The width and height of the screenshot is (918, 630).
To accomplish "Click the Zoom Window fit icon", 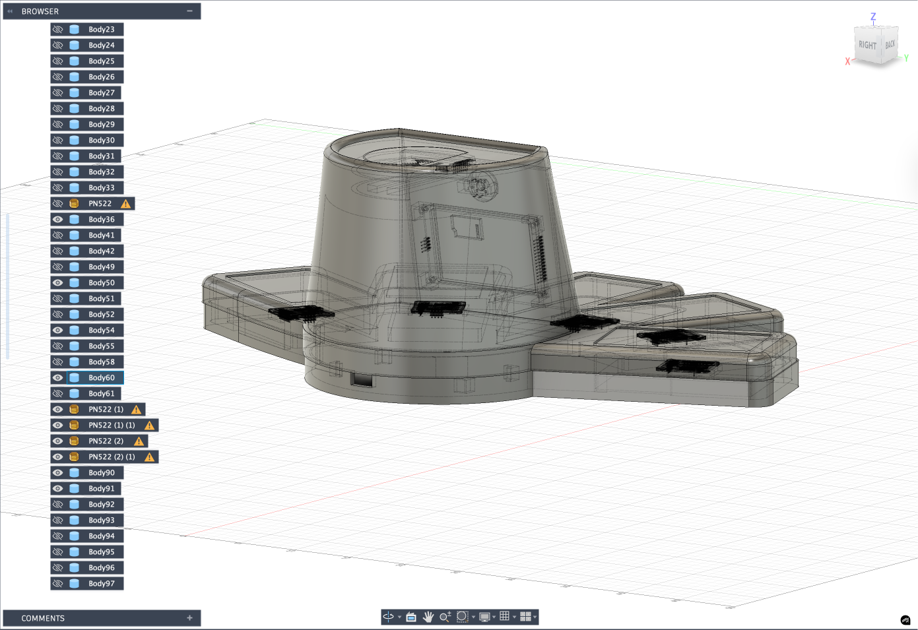I will coord(462,617).
